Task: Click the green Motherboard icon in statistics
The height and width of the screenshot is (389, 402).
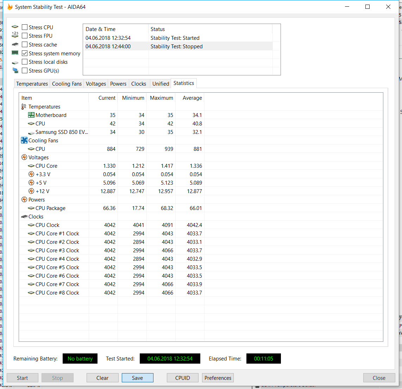Action: pos(31,115)
